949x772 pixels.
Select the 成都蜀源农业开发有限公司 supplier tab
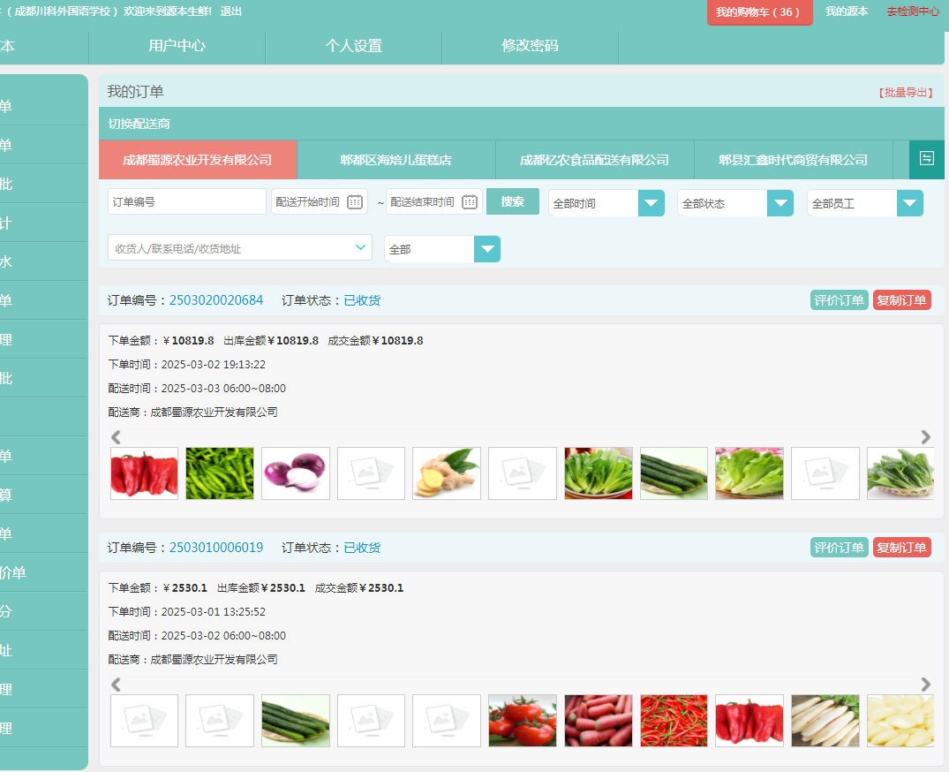point(198,160)
